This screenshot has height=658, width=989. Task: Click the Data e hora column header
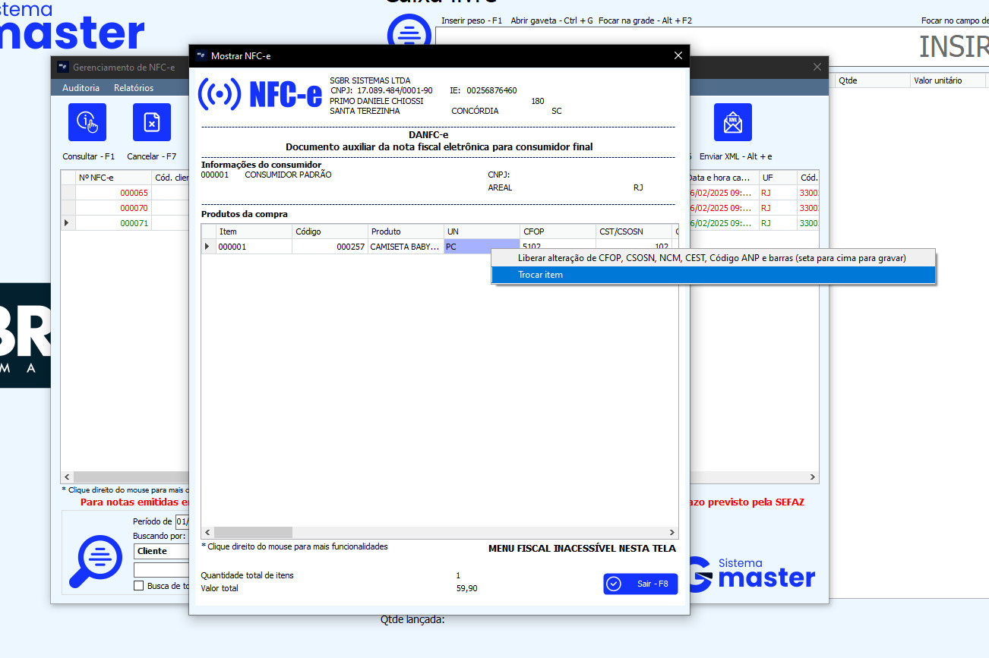tap(723, 178)
